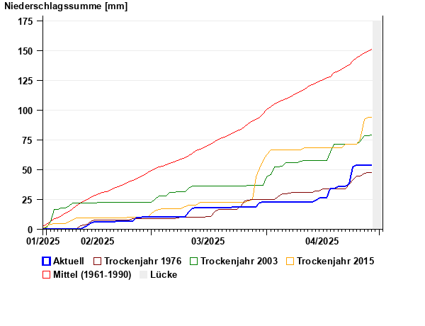Click the red Mittel (1961-1990) legend swatch

(x=46, y=274)
